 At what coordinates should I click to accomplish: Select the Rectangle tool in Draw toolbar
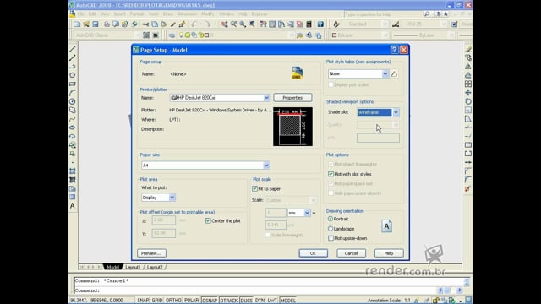(x=73, y=84)
